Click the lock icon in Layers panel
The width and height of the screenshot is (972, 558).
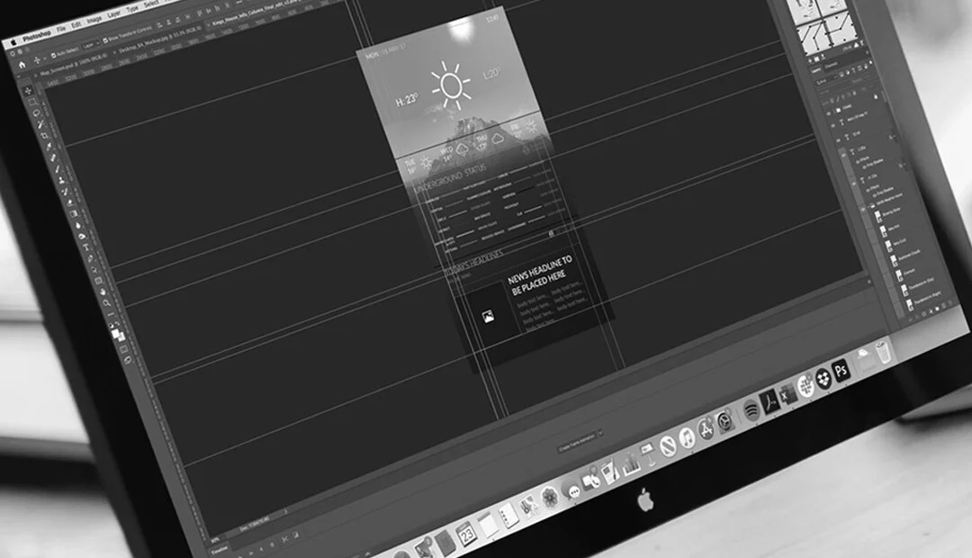(x=876, y=96)
